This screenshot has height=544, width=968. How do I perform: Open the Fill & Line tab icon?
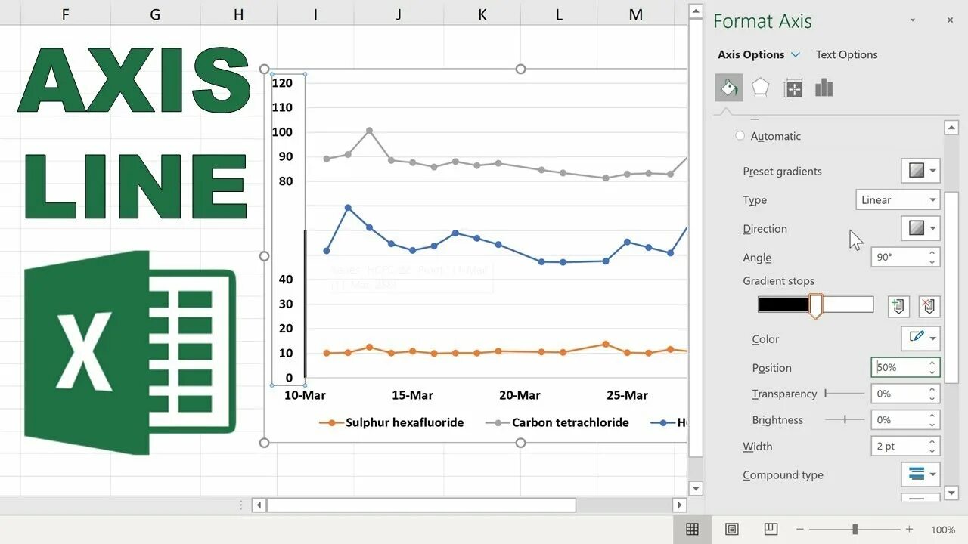[729, 88]
